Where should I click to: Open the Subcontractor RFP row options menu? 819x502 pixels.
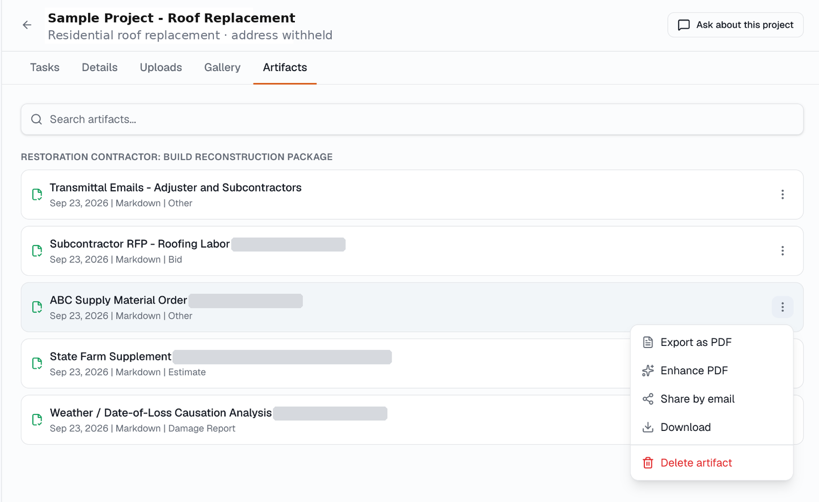(783, 251)
